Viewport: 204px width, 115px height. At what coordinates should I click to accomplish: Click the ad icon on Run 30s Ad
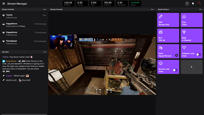161,32
